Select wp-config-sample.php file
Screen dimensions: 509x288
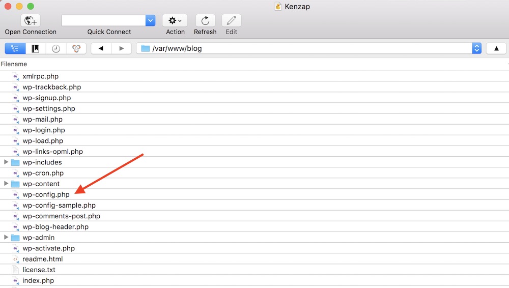59,205
